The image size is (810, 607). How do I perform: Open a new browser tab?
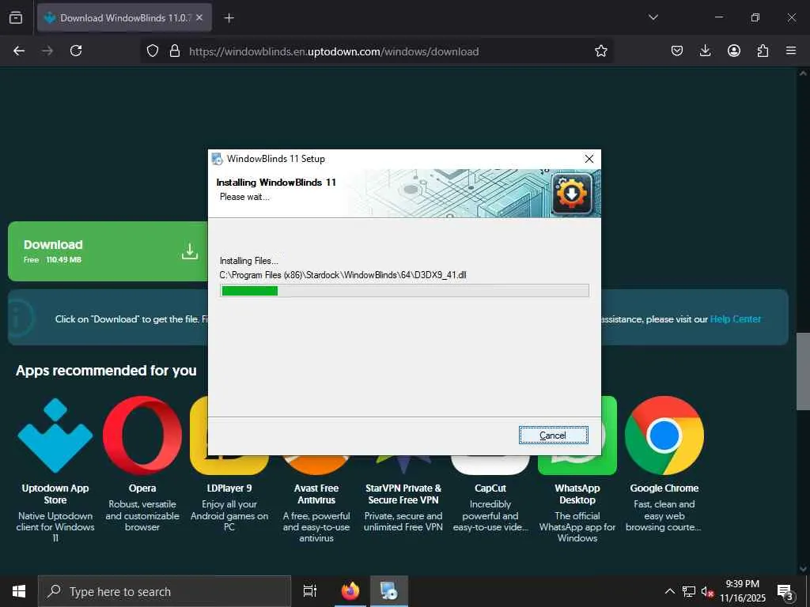pos(229,18)
